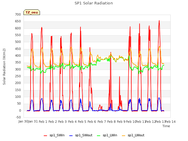This screenshot has width=188, height=141.
Task: Click the 300 y-axis tick label
Action: coord(18,69)
